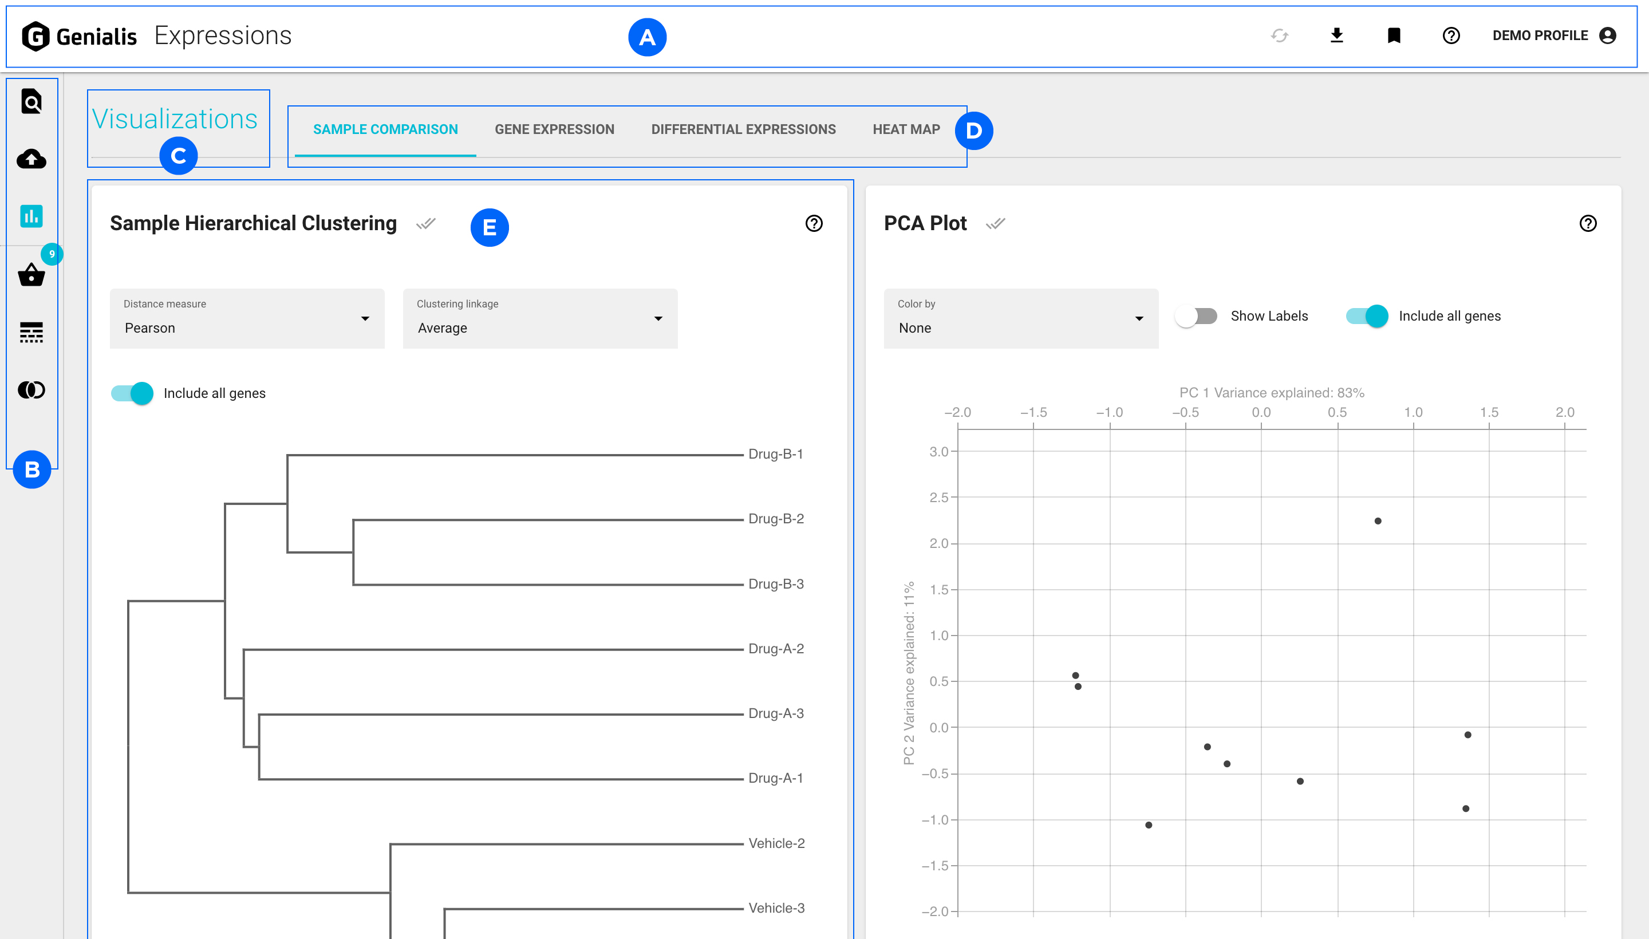Open the basket icon with badge 9

click(x=31, y=275)
